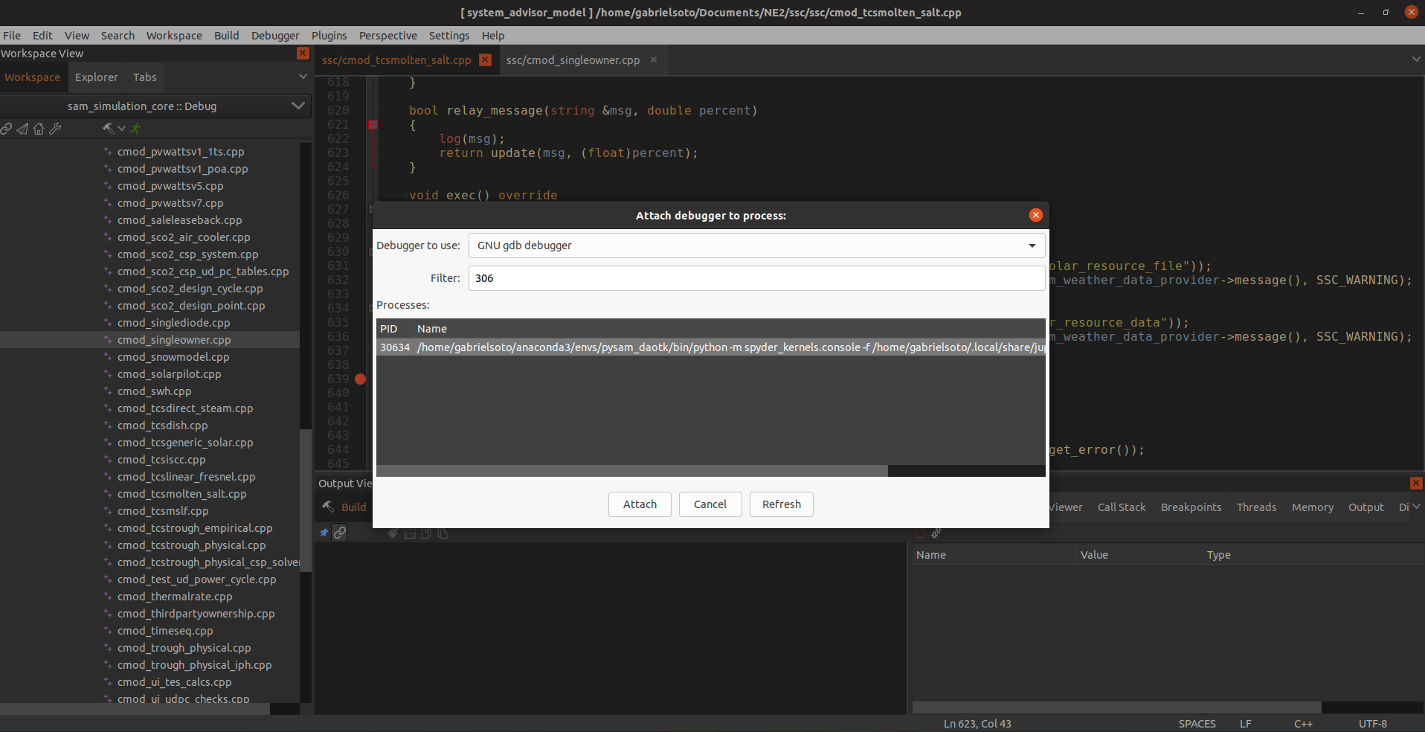Click the Attach button

(640, 504)
